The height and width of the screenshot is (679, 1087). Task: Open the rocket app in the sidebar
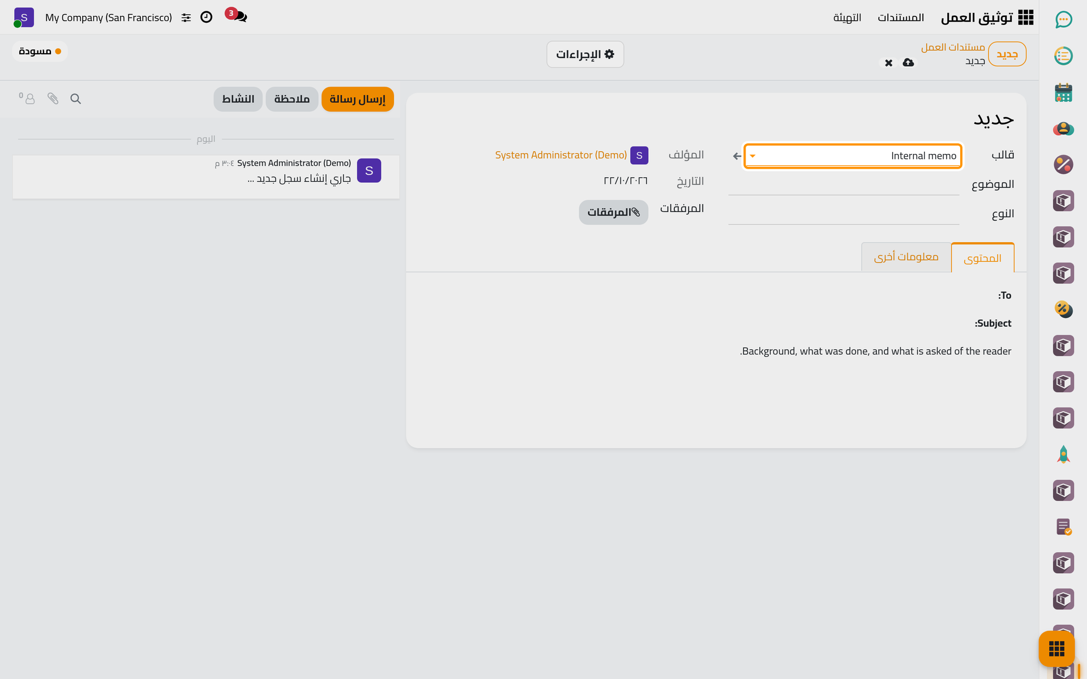tap(1063, 454)
